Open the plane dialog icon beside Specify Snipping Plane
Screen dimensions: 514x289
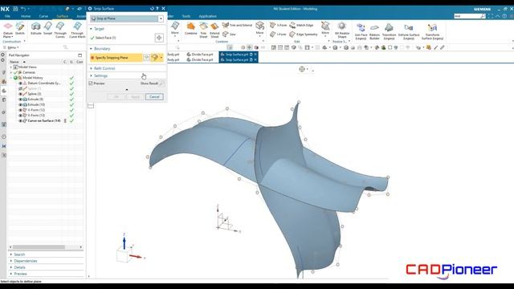146,58
